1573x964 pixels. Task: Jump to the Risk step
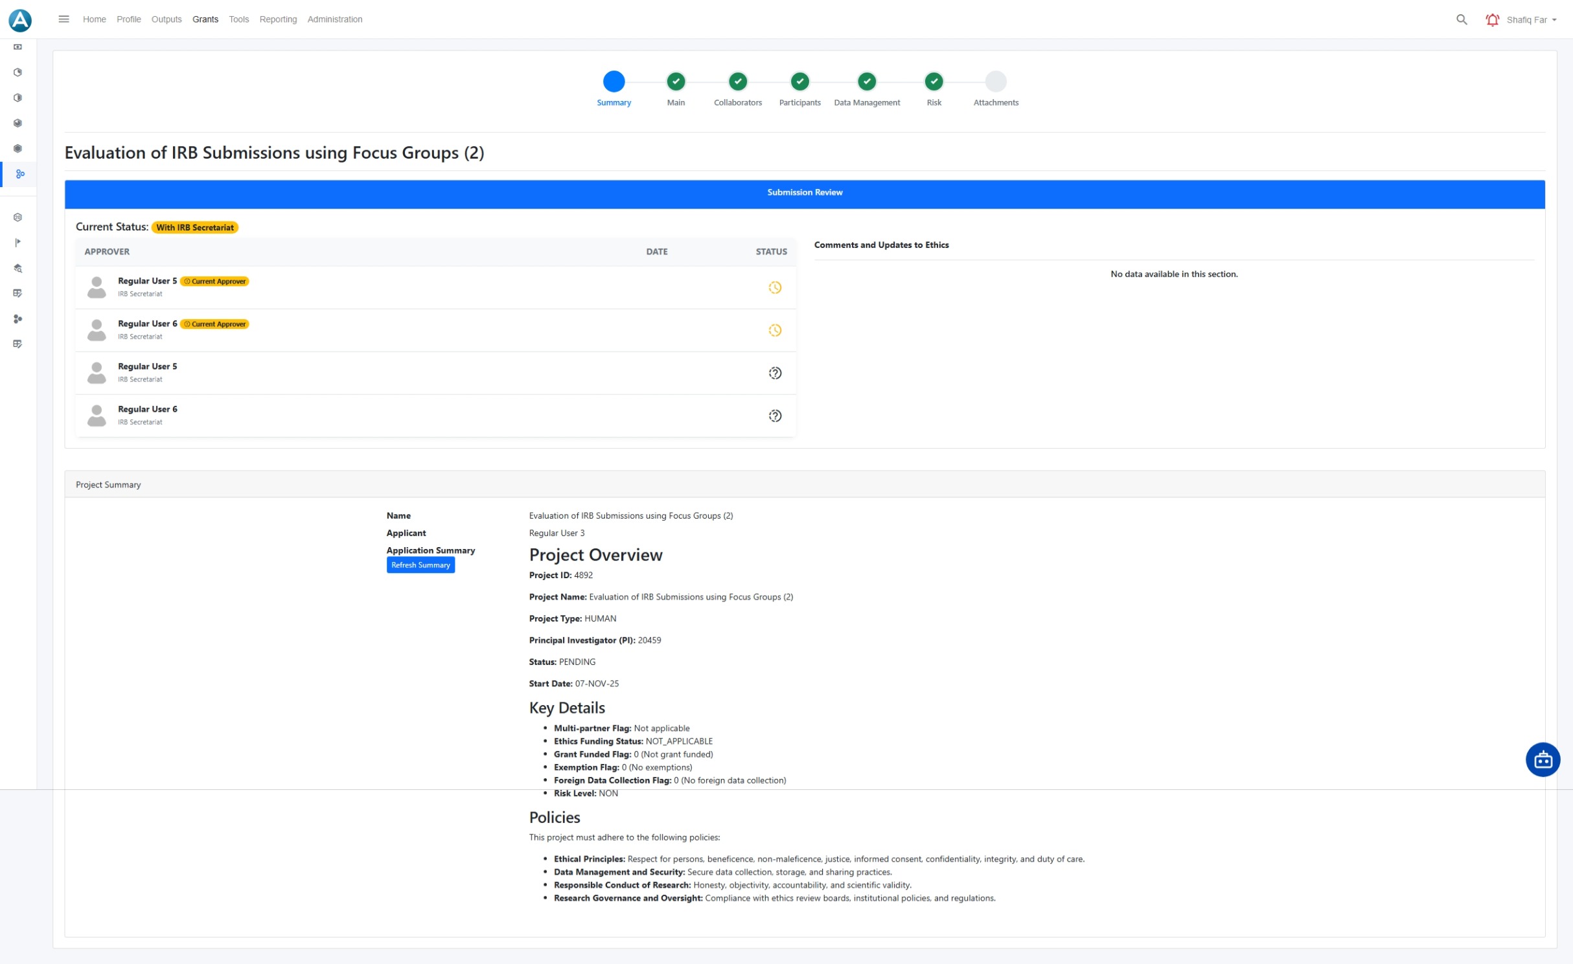point(933,82)
